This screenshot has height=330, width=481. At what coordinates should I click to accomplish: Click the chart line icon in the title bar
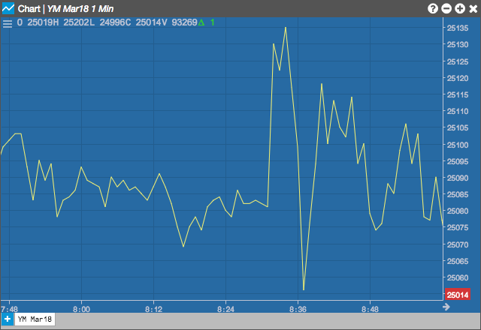8,8
